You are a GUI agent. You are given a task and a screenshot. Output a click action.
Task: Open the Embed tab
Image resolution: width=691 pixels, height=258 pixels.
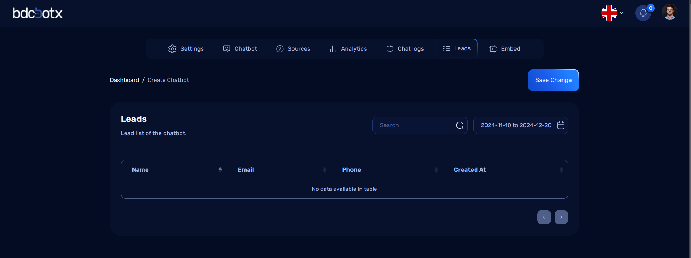[505, 49]
